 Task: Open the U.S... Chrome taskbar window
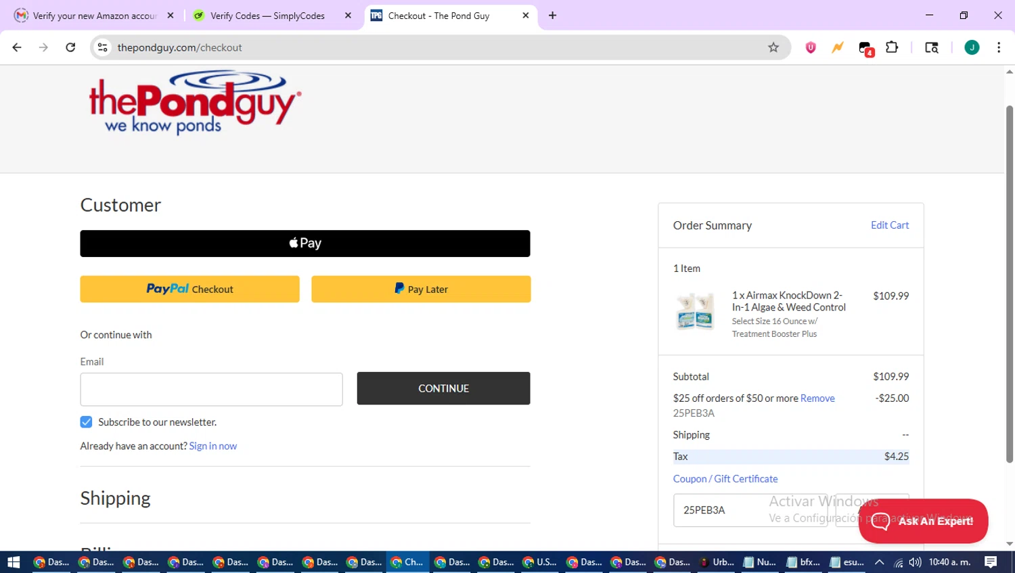pos(539,562)
